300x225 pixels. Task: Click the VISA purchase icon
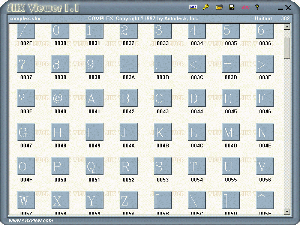pyautogui.click(x=193, y=7)
